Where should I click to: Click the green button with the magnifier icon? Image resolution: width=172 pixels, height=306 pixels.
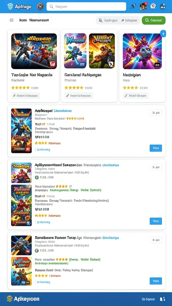click(x=154, y=20)
